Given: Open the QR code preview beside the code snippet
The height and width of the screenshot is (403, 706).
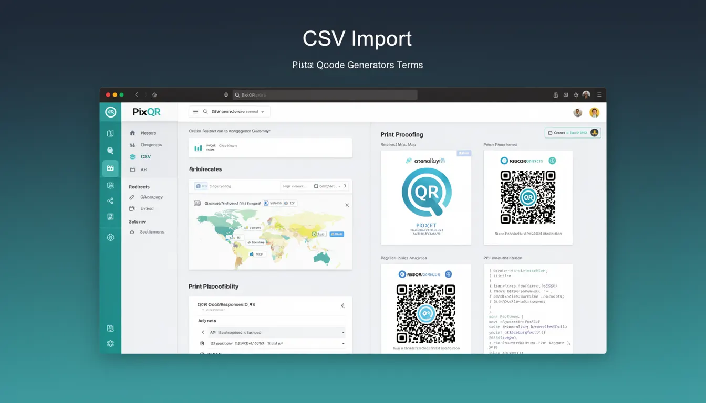Looking at the screenshot, I should pyautogui.click(x=426, y=309).
